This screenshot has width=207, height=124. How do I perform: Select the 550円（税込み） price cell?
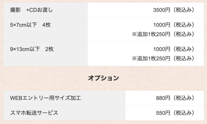pyautogui.click(x=164, y=113)
